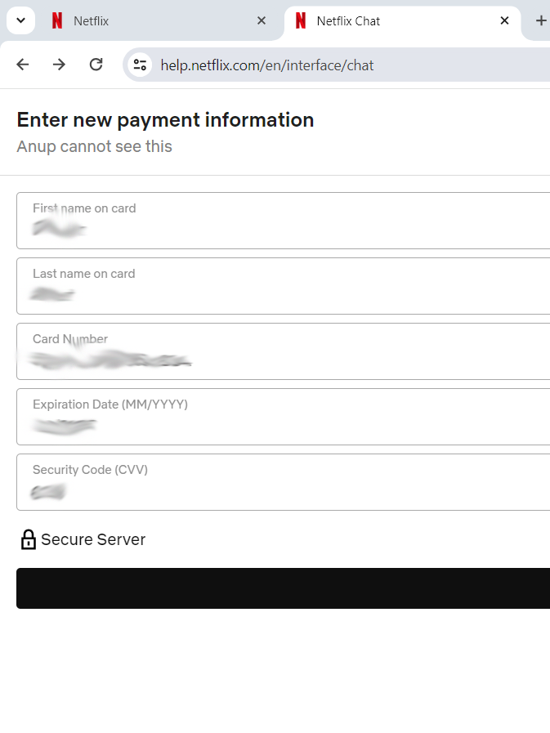Close the Netflix Chat tab
550x733 pixels.
[x=505, y=21]
